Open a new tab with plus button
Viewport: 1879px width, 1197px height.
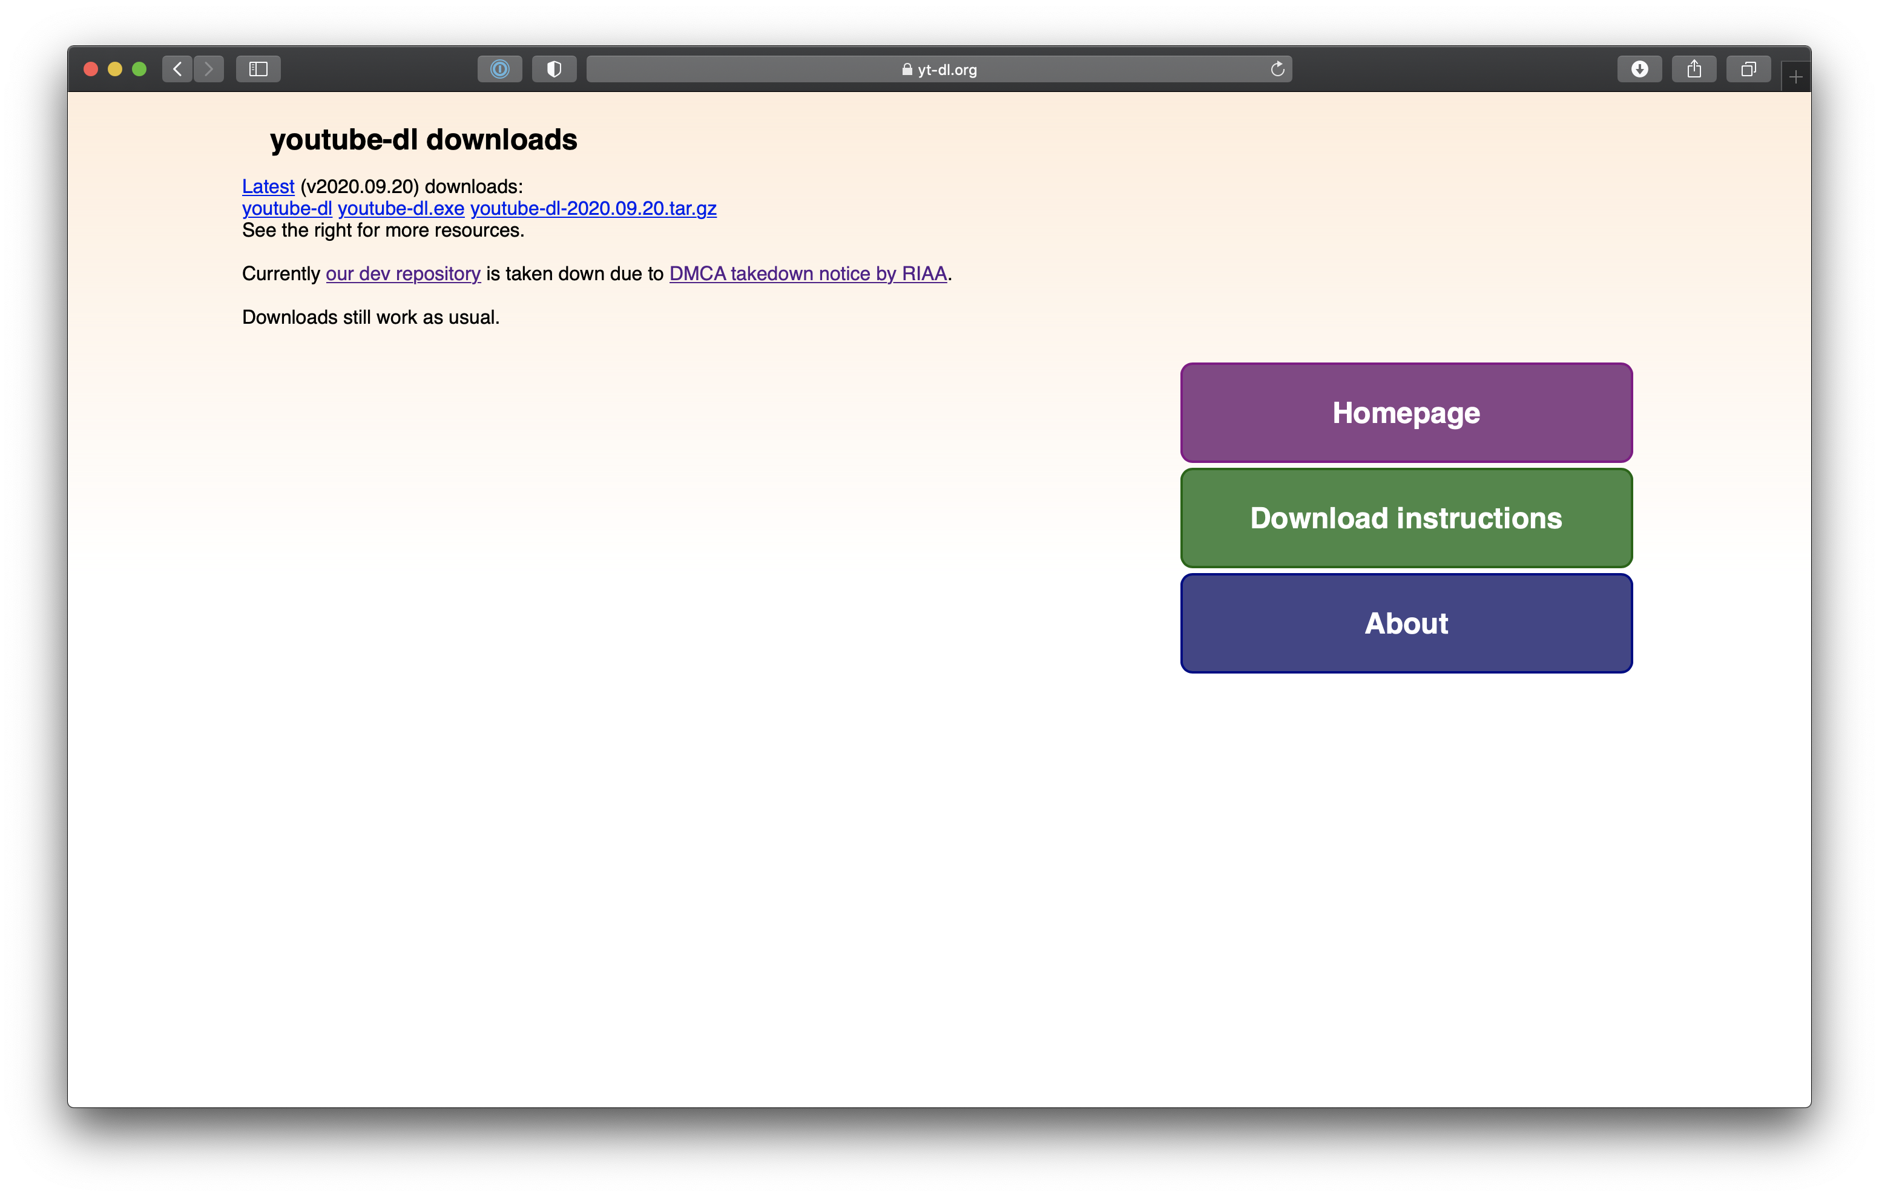(1795, 76)
